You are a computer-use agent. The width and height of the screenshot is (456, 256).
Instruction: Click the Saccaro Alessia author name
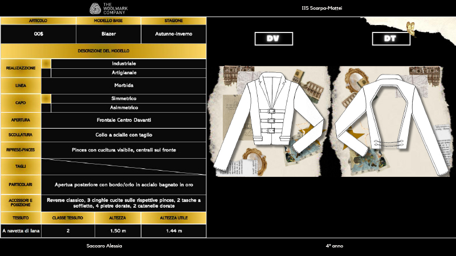pos(104,246)
